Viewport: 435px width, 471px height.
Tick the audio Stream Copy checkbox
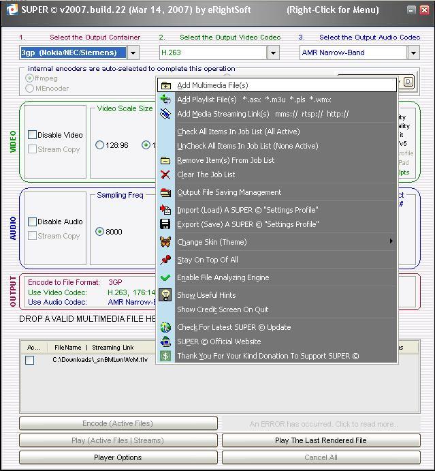tap(32, 236)
